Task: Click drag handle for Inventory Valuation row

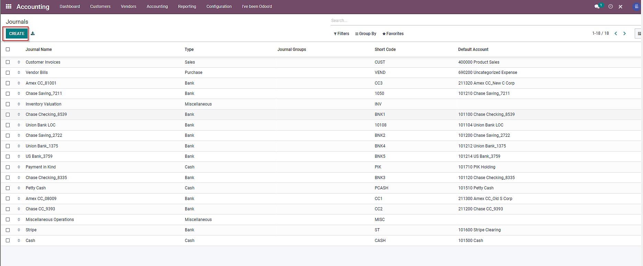Action: tap(19, 104)
